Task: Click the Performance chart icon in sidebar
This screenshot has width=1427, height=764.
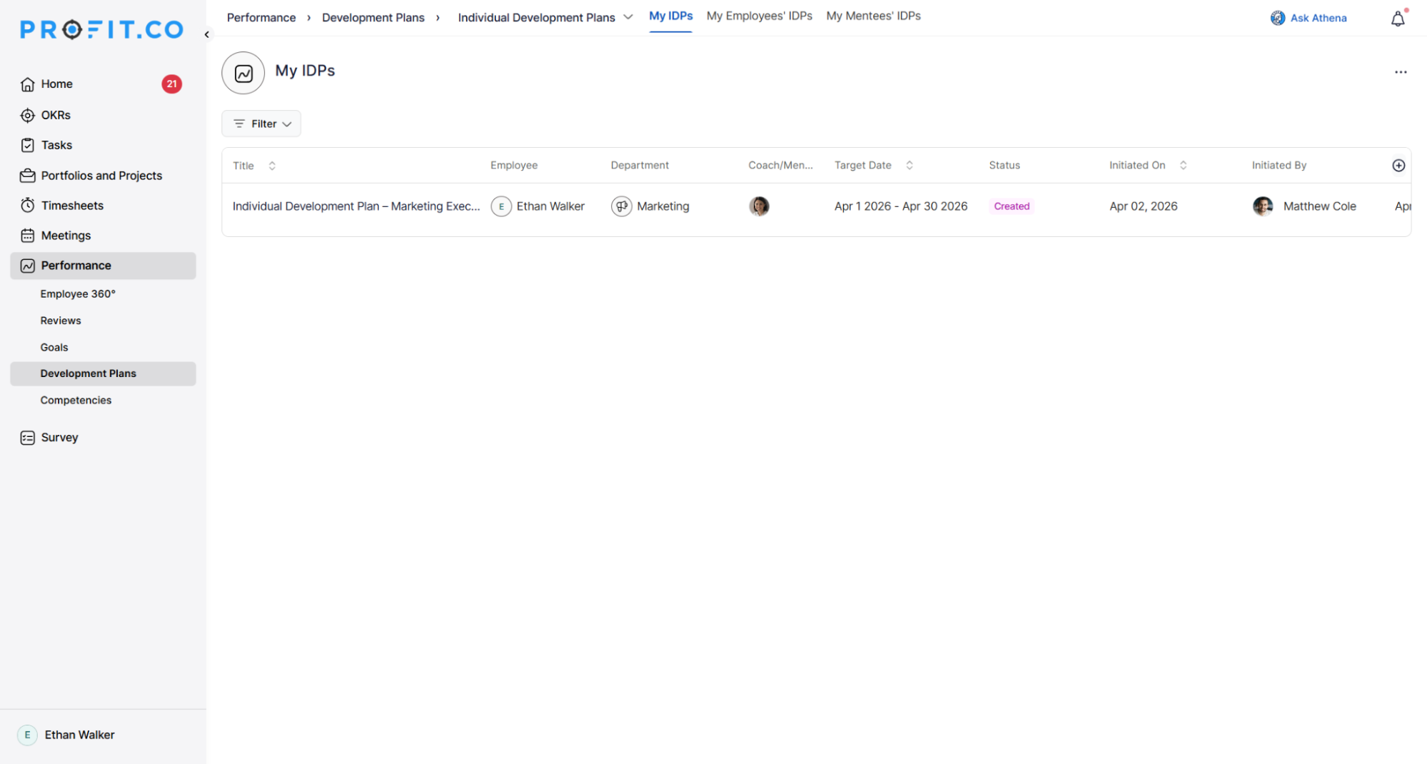Action: (27, 266)
